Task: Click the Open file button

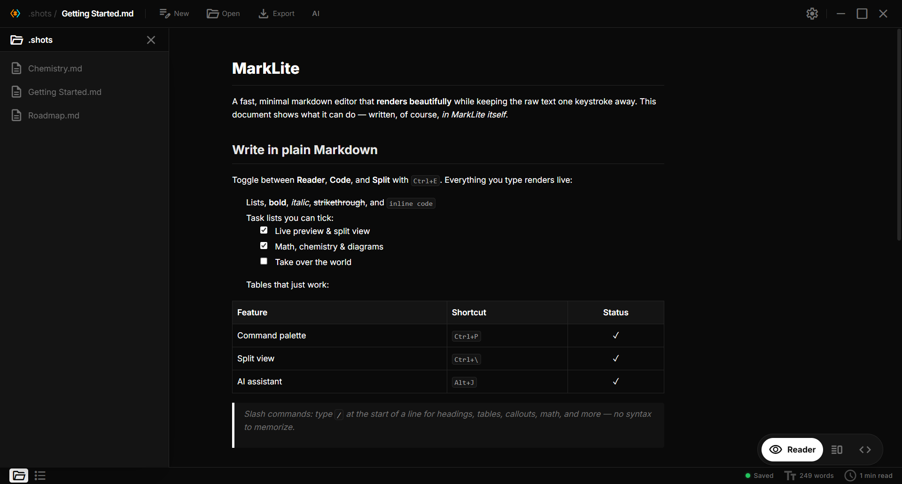Action: [223, 14]
